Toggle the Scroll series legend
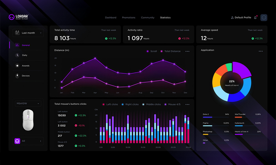This screenshot has height=165, width=276. coord(152,51)
